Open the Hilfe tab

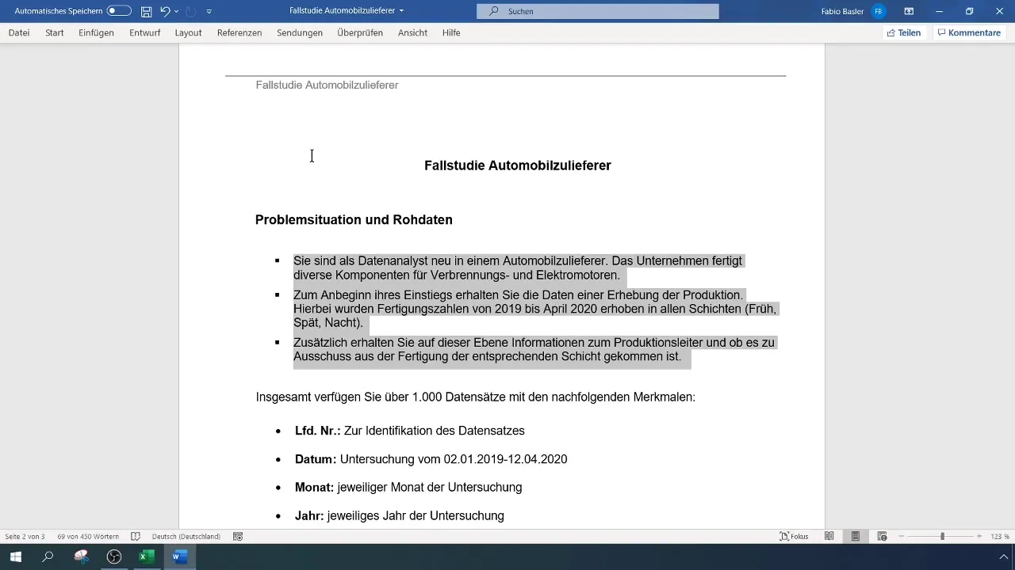pyautogui.click(x=451, y=32)
